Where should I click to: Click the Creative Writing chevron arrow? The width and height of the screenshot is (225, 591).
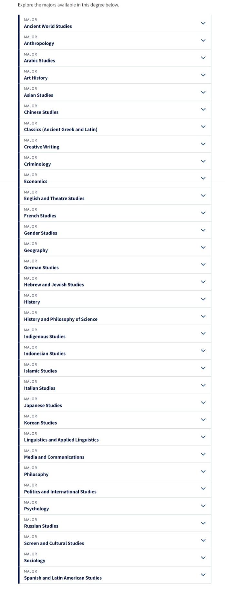tap(203, 144)
